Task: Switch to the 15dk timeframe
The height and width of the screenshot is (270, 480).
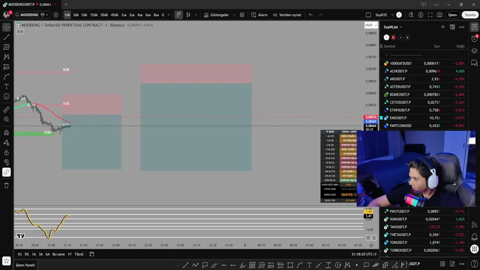Action: [x=94, y=15]
